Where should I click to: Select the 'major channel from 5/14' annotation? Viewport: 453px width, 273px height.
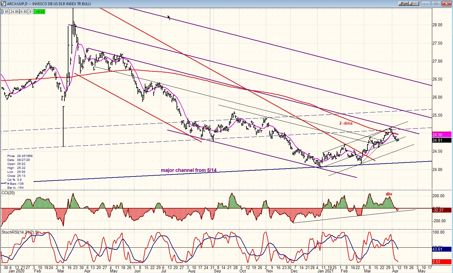coord(189,170)
